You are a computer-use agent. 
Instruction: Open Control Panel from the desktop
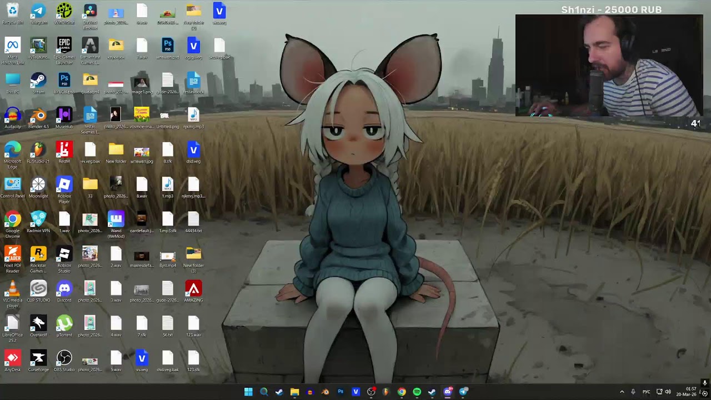coord(12,188)
